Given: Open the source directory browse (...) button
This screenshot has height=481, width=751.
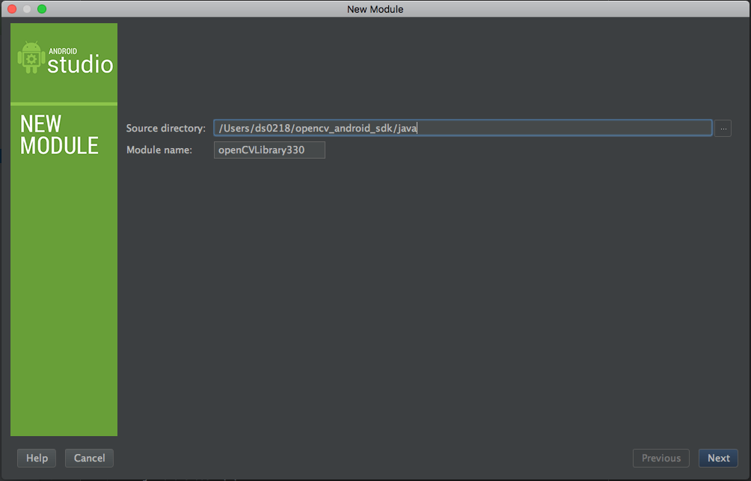Looking at the screenshot, I should point(723,129).
